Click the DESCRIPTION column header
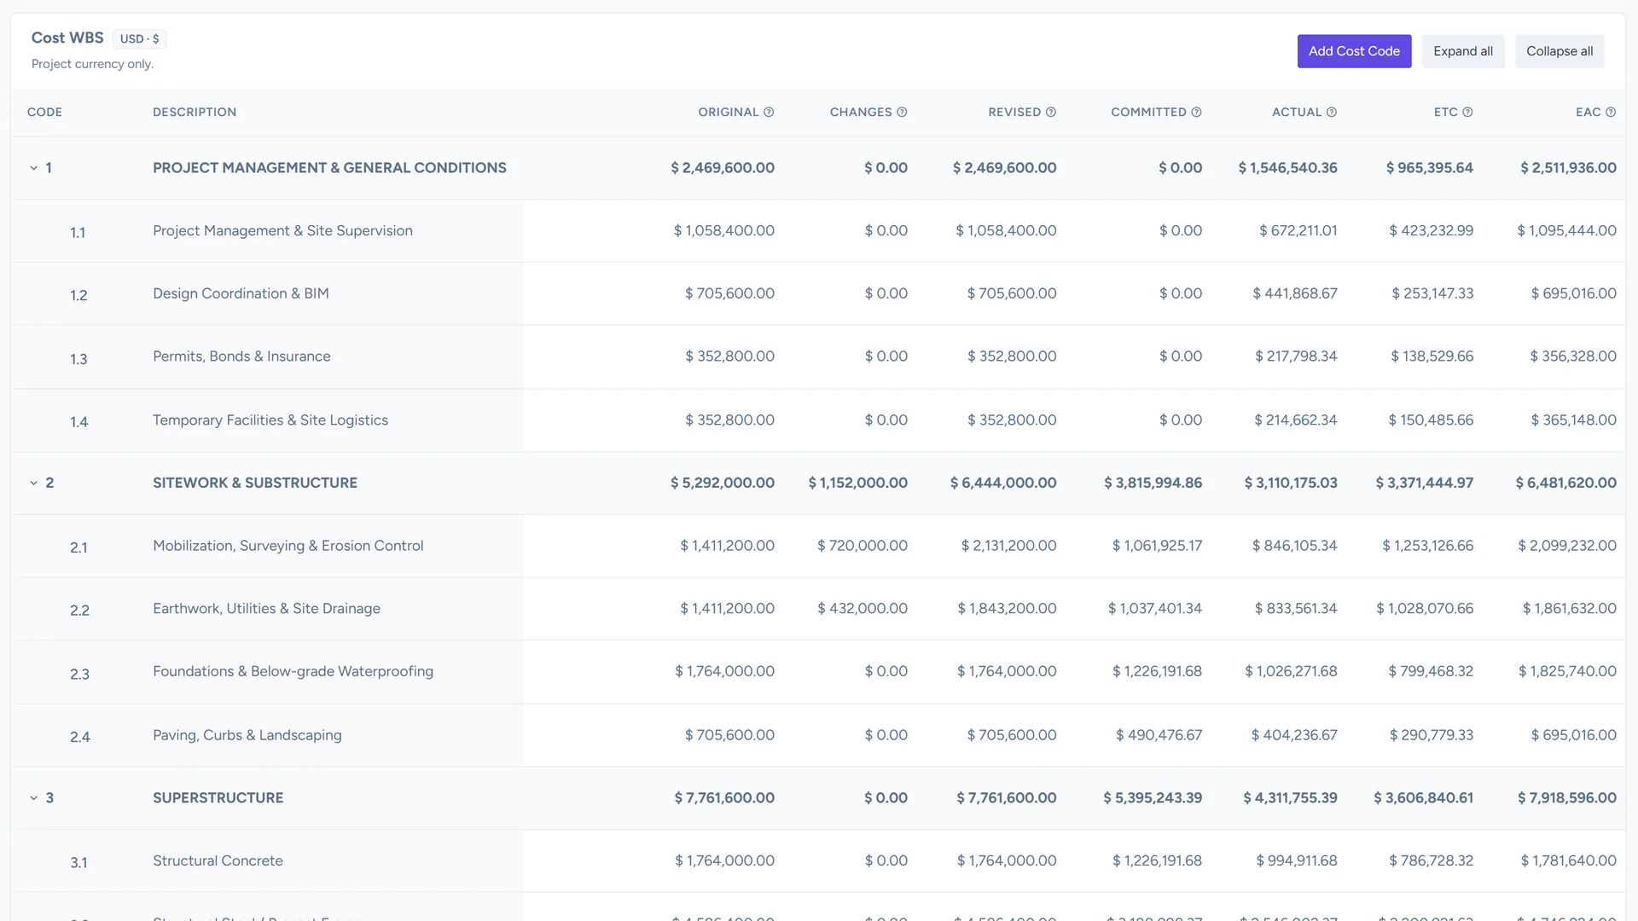1638x921 pixels. [x=195, y=113]
